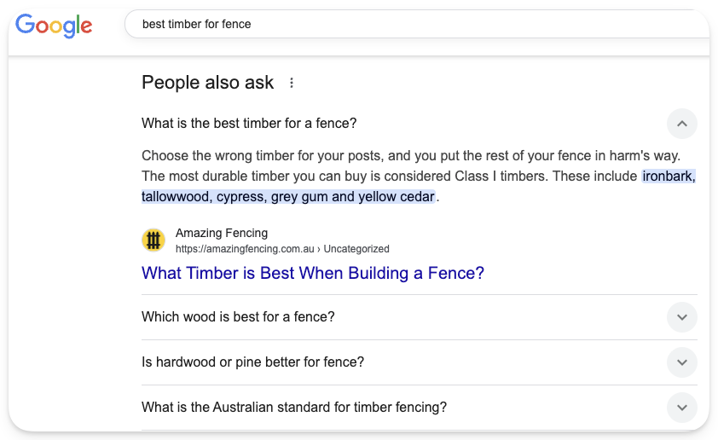Click the question "Is hardwood or pine better for fence?"
Image resolution: width=718 pixels, height=440 pixels.
tap(252, 362)
